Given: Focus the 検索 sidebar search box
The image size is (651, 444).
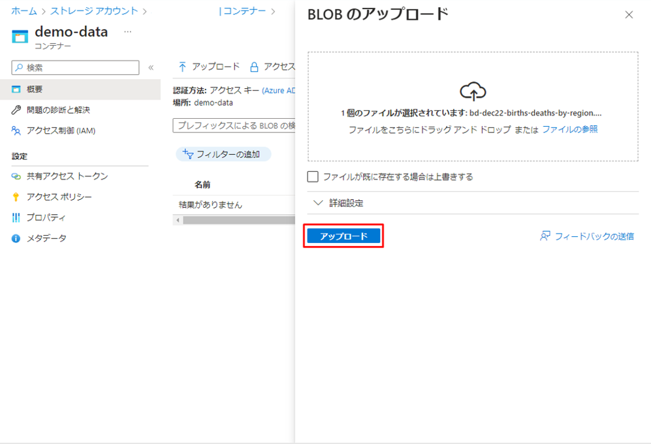Looking at the screenshot, I should coord(76,68).
